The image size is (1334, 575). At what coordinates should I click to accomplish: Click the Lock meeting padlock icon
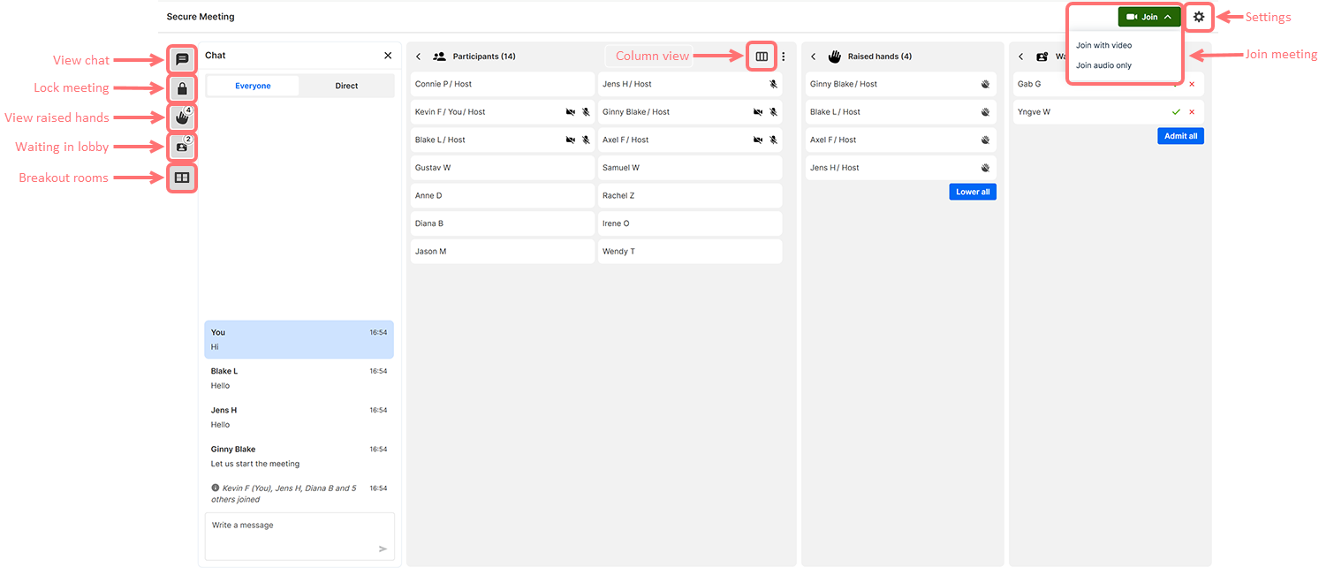pyautogui.click(x=182, y=89)
